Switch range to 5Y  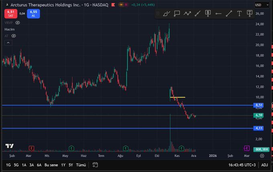(x=71, y=165)
